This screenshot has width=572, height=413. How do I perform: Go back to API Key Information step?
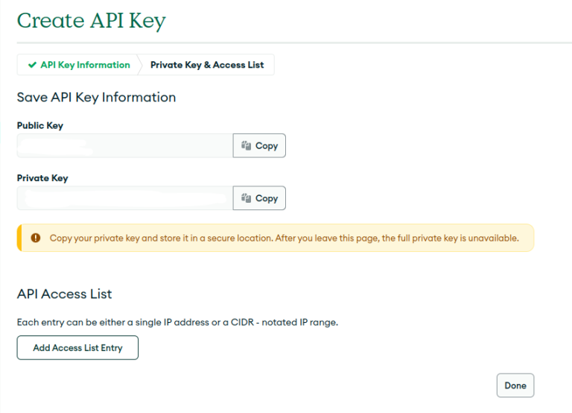(x=79, y=65)
